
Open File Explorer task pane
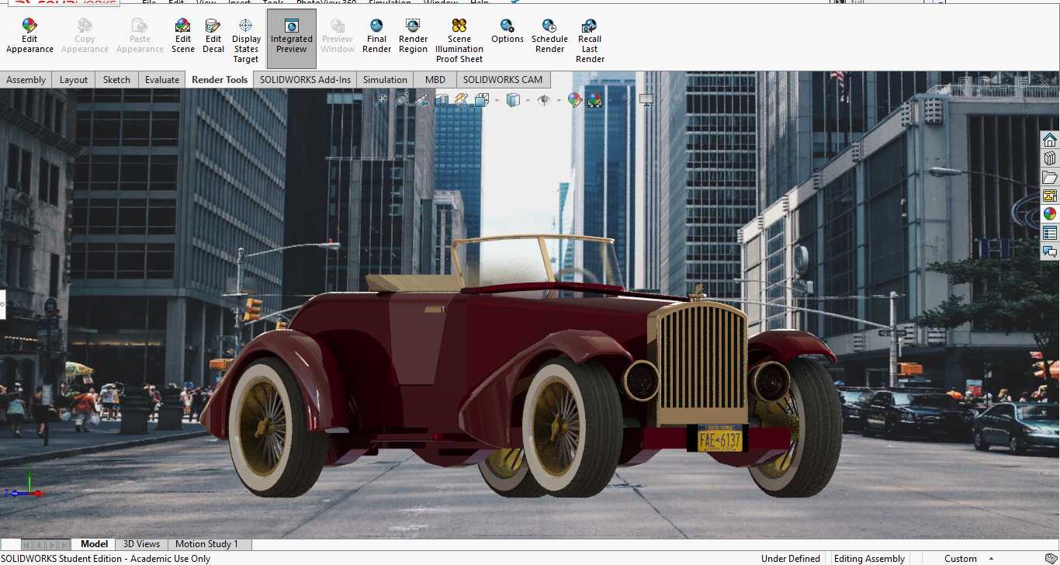click(1050, 178)
